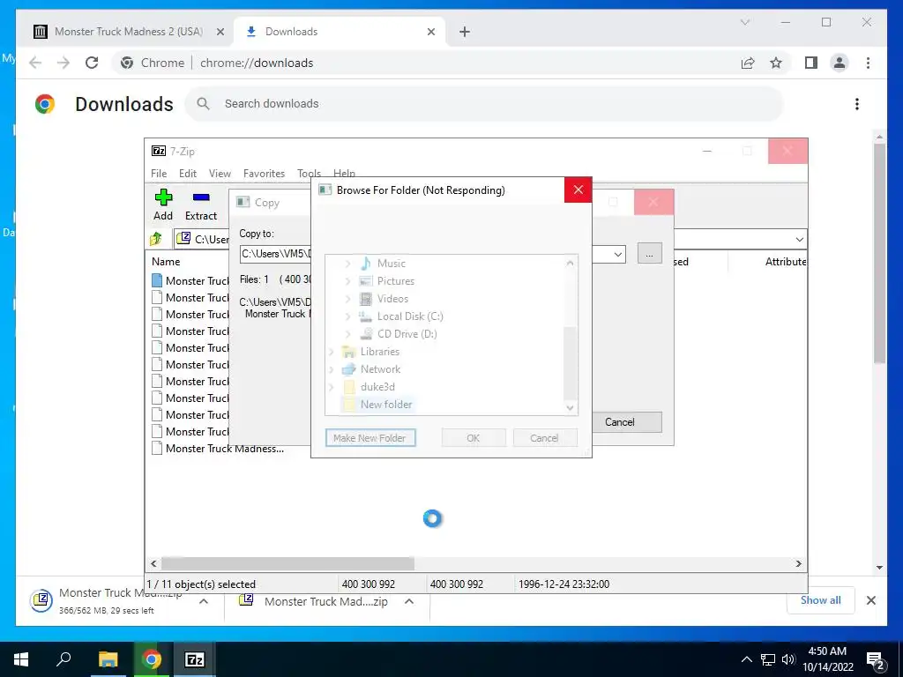Click the share page icon in address bar
This screenshot has height=677, width=903.
pos(748,63)
